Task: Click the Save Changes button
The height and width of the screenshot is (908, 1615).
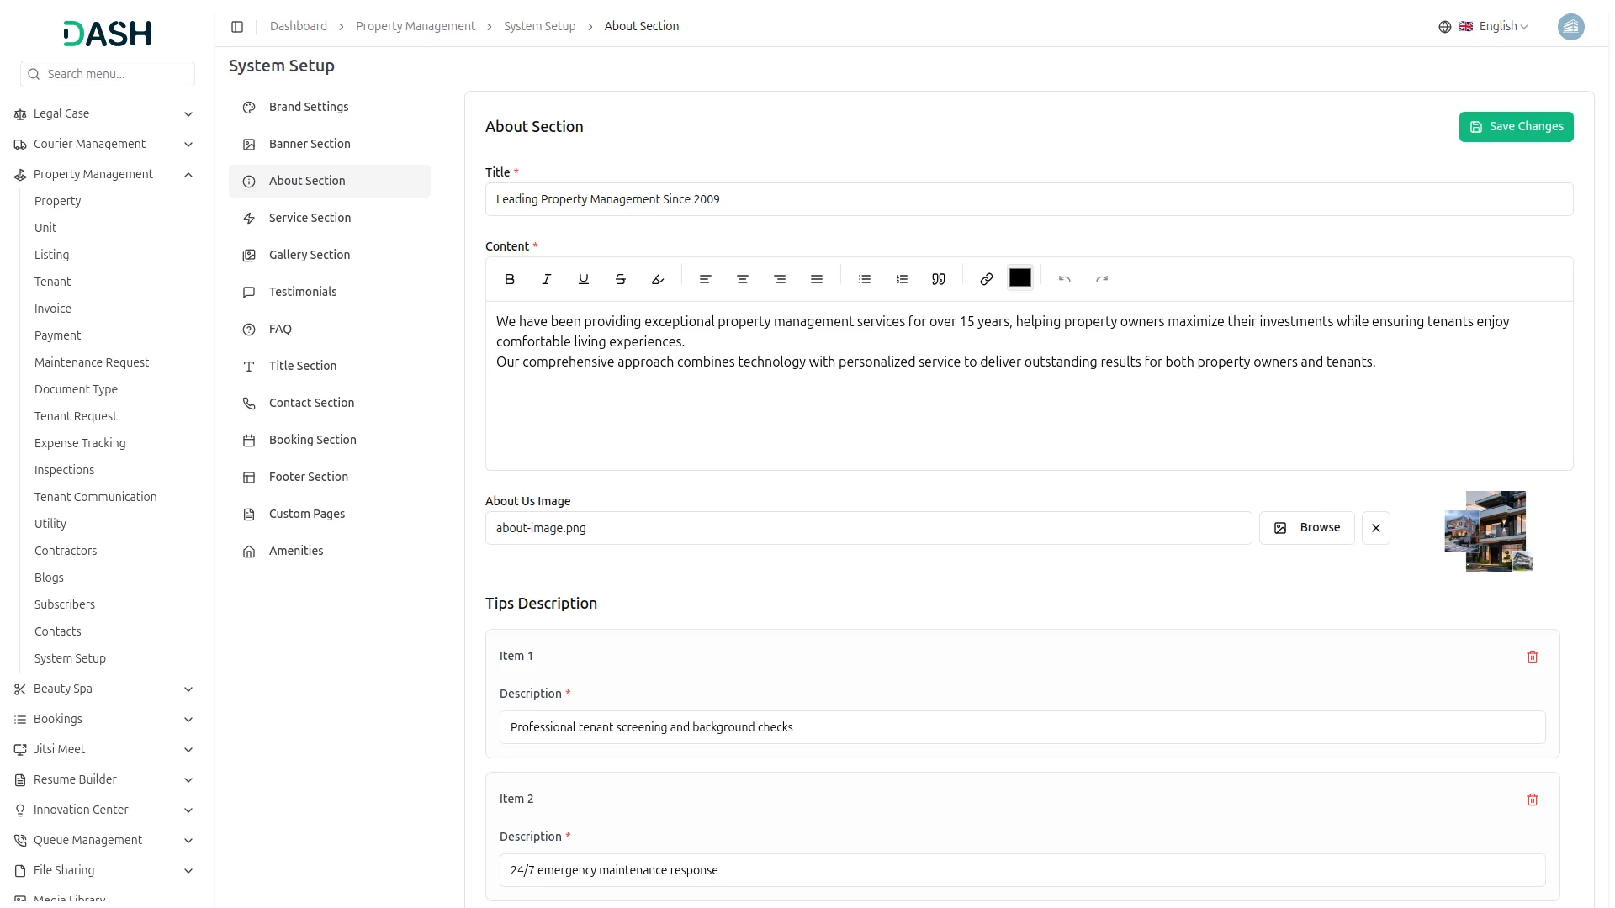Action: point(1516,127)
